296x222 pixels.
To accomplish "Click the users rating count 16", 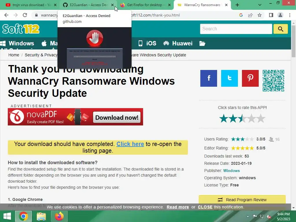I will pos(277,139).
